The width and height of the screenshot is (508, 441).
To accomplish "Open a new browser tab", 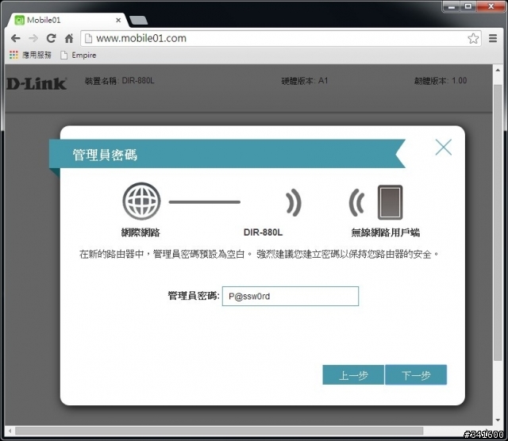I will pyautogui.click(x=138, y=21).
